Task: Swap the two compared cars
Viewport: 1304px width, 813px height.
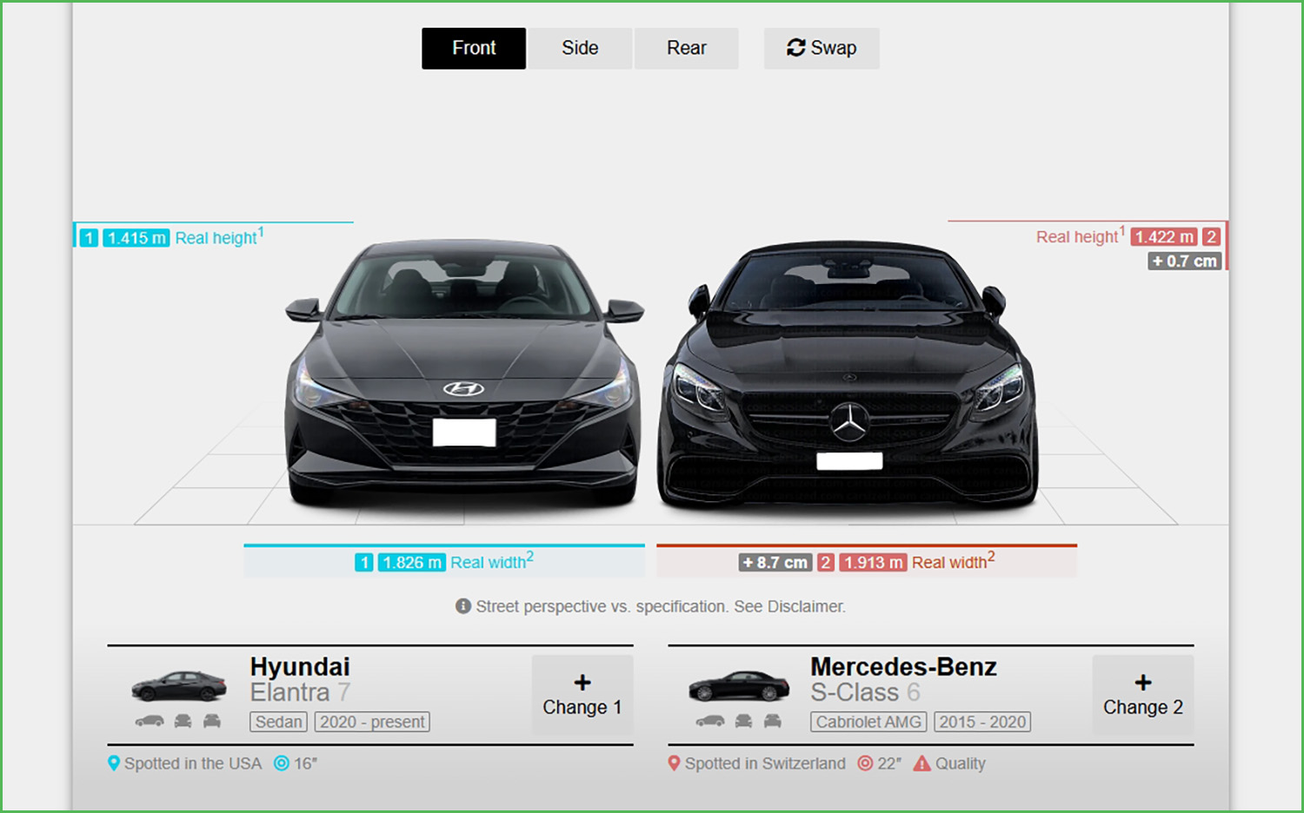Action: coord(822,49)
